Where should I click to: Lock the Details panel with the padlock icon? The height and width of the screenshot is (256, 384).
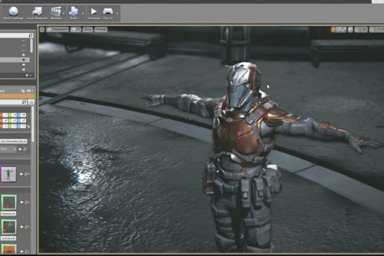click(x=23, y=91)
